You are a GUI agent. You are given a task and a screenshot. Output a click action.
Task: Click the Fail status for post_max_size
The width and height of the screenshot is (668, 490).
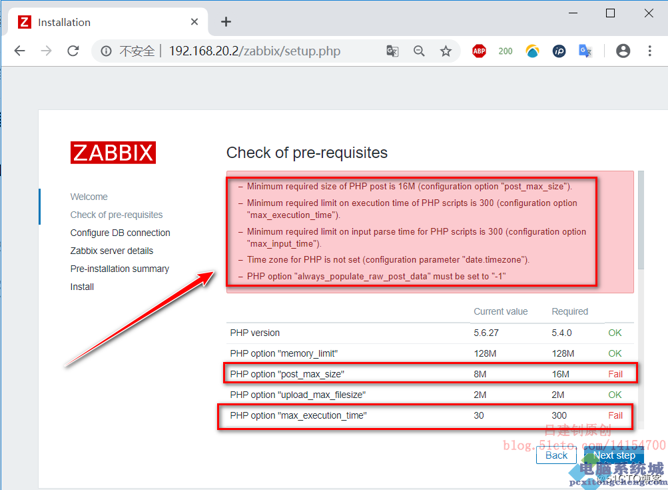coord(615,374)
